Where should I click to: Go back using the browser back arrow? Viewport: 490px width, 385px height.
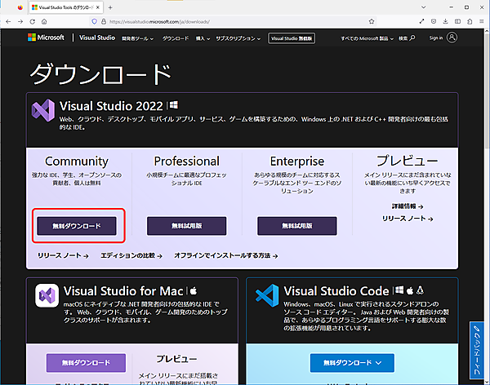pos(13,21)
